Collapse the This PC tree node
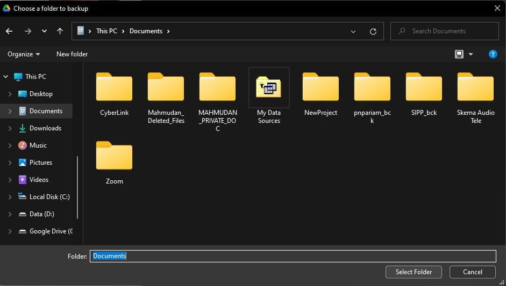The width and height of the screenshot is (506, 286). tap(6, 77)
